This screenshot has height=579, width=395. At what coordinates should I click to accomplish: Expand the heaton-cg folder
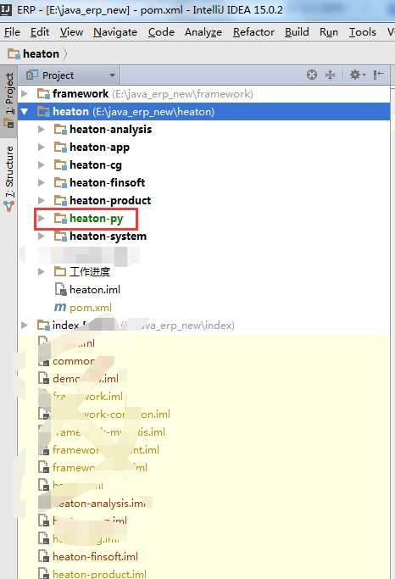pos(42,164)
